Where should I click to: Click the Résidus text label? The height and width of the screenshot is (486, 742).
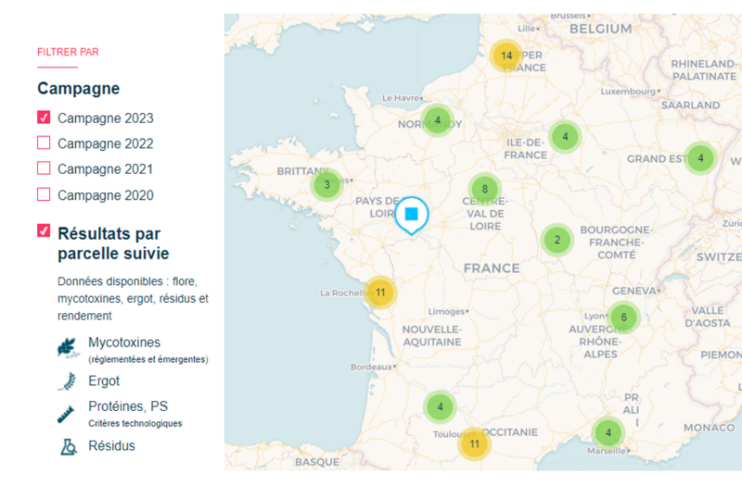[111, 446]
